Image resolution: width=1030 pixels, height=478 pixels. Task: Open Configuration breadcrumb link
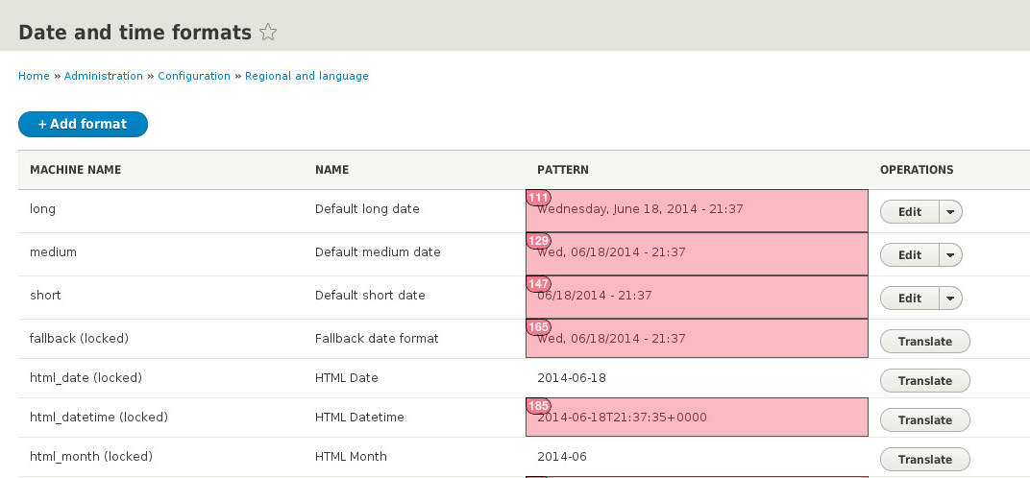coord(194,76)
